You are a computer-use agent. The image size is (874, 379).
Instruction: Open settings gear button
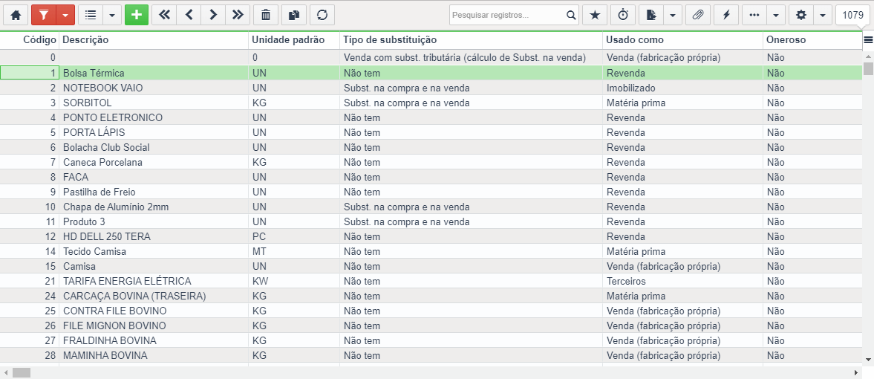coord(801,16)
